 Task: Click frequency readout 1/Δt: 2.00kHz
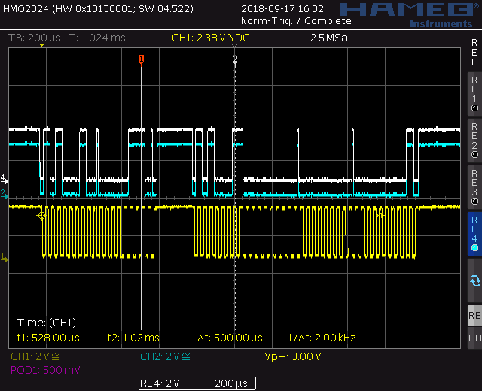tap(322, 338)
